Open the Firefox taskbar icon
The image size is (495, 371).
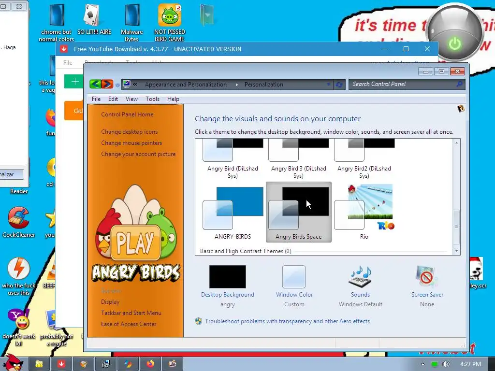click(x=150, y=364)
